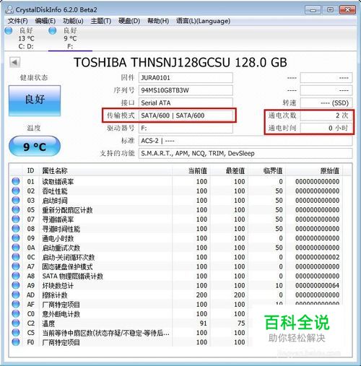Select the 通电小时数 attribute name
The width and height of the screenshot is (361, 366).
58,238
